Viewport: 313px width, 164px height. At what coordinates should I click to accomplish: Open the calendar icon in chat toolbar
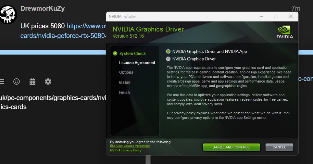pos(32,82)
